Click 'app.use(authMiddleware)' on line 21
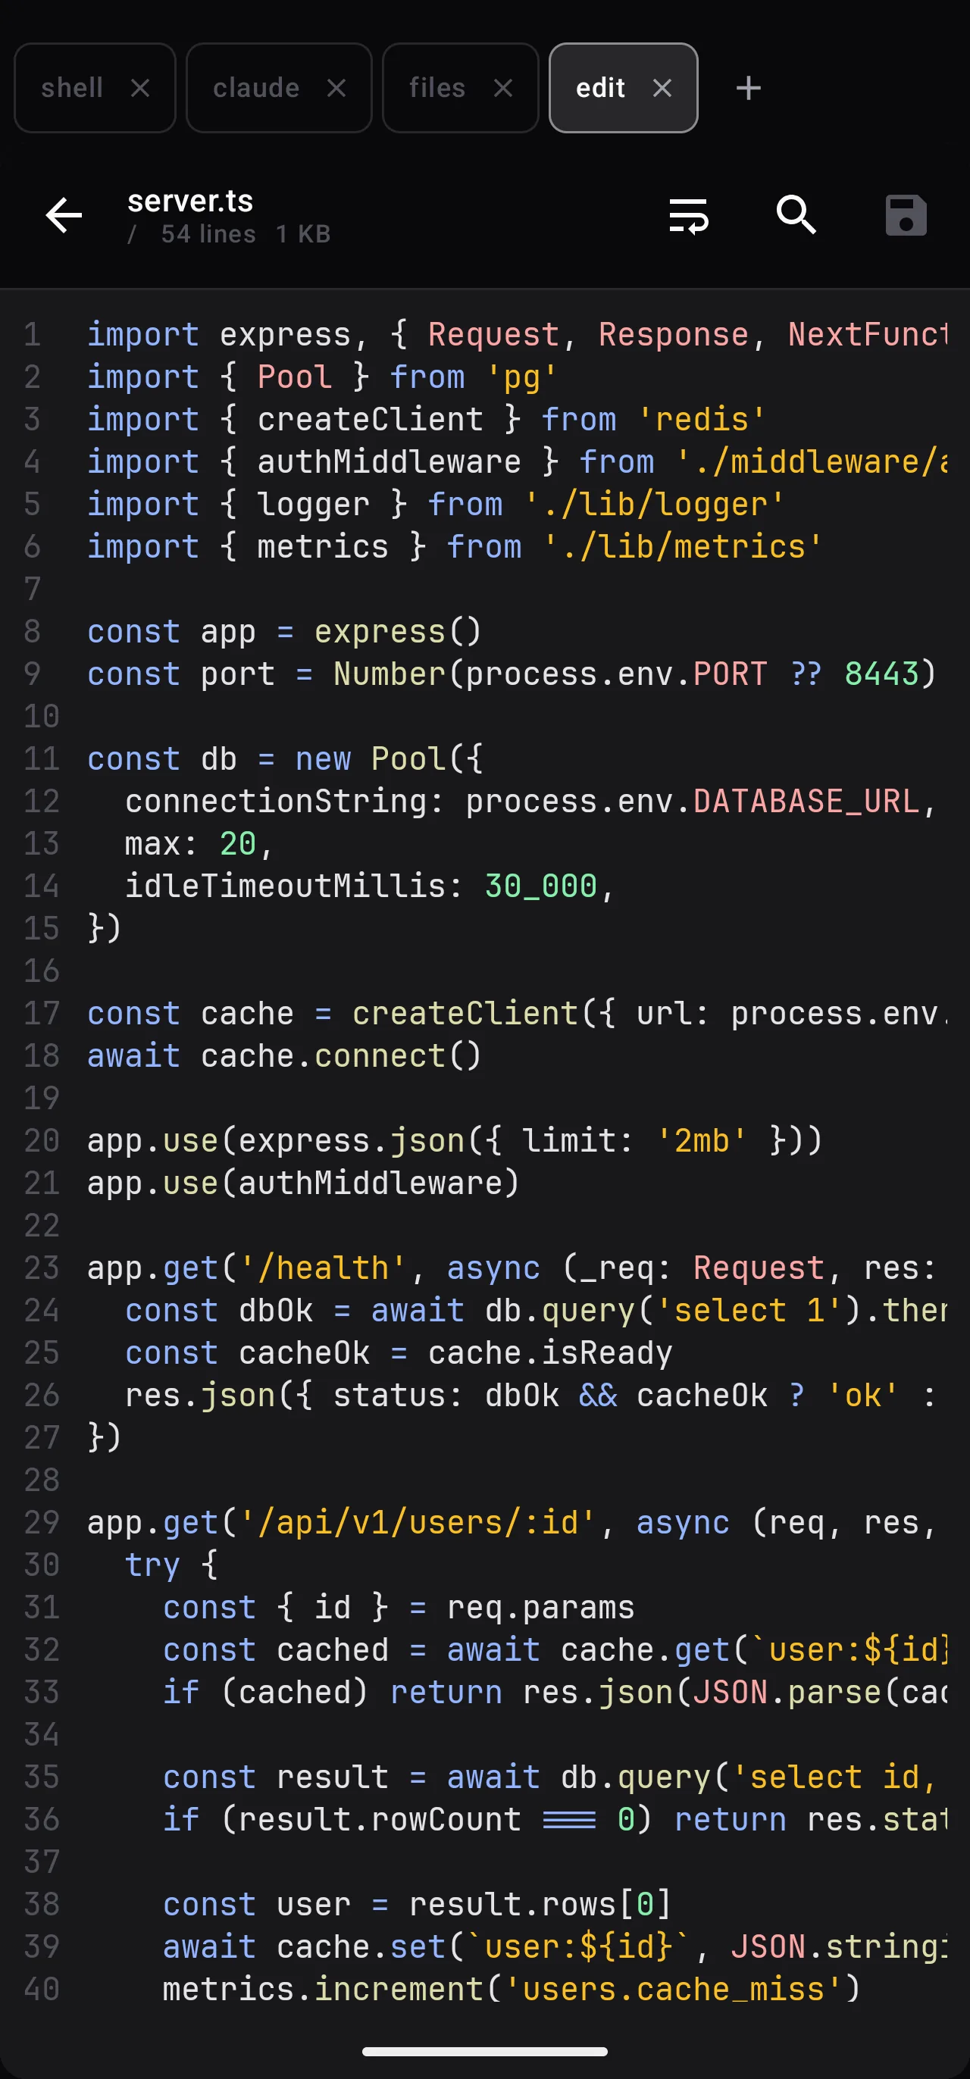Viewport: 970px width, 2079px height. 303,1183
